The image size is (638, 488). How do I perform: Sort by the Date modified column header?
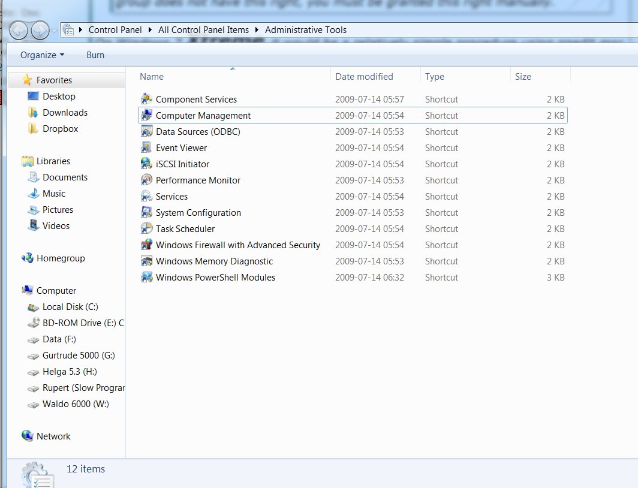(x=375, y=77)
